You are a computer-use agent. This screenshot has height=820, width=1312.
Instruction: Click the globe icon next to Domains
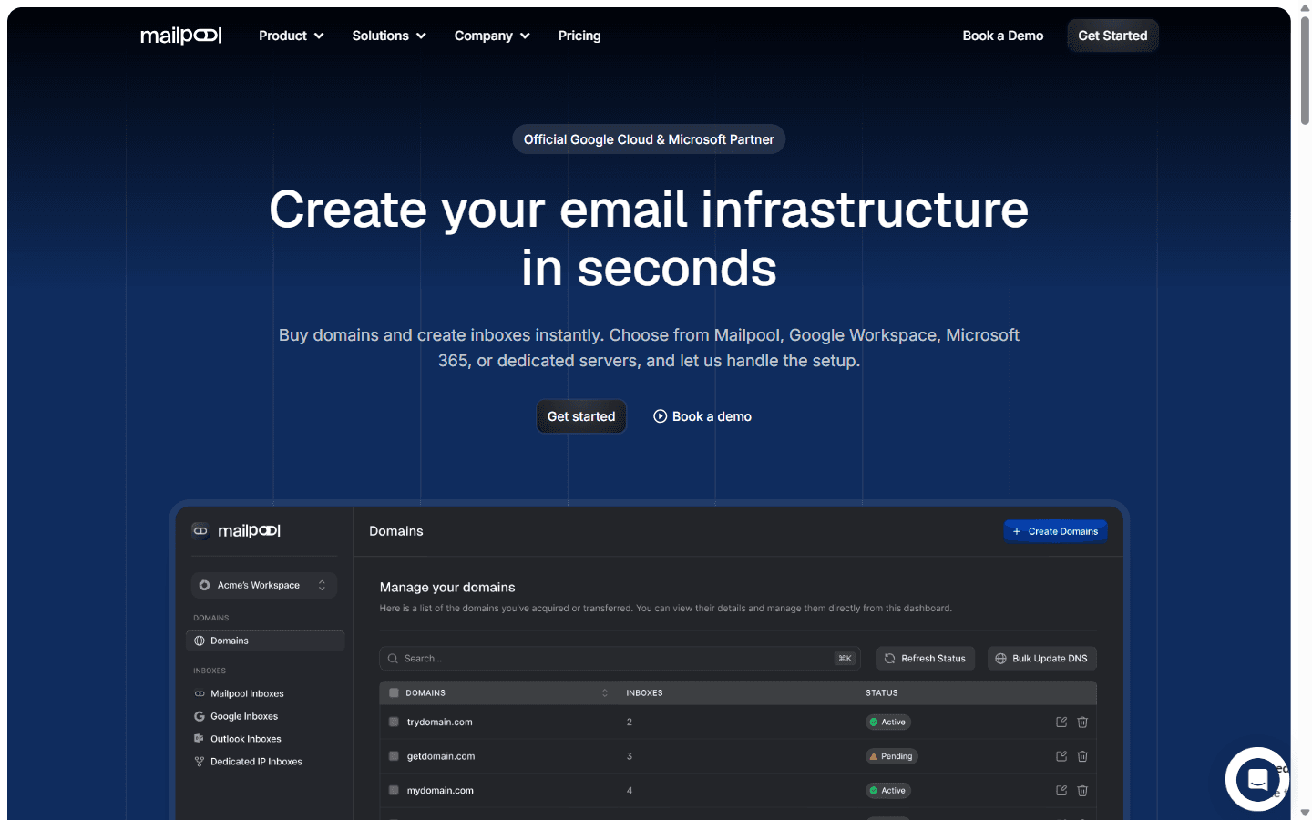click(x=200, y=641)
